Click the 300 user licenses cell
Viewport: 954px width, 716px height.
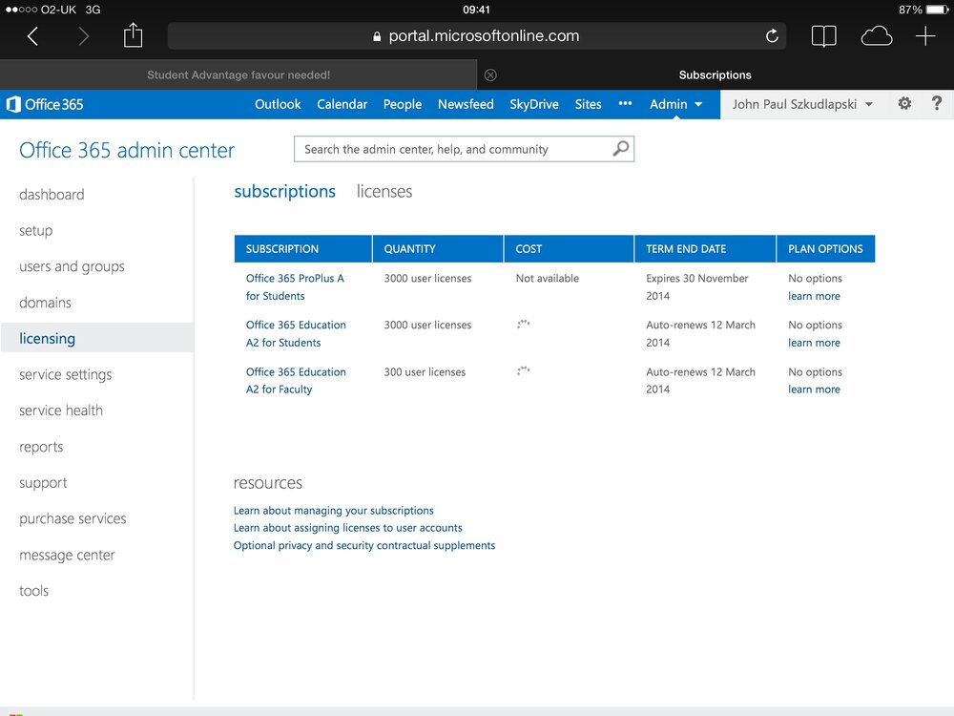[x=425, y=372]
